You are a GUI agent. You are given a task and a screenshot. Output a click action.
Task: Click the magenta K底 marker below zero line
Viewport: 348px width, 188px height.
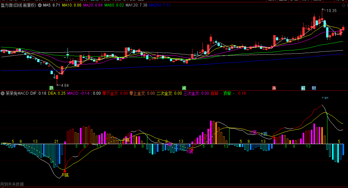click(190, 152)
